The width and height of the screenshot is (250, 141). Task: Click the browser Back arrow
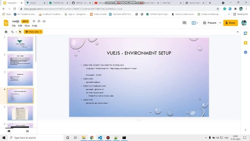point(4,9)
